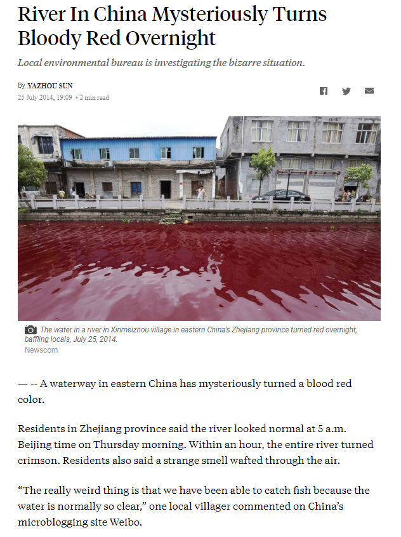This screenshot has width=401, height=537.
Task: Click the man in white shirt in the photo
Action: (x=201, y=192)
